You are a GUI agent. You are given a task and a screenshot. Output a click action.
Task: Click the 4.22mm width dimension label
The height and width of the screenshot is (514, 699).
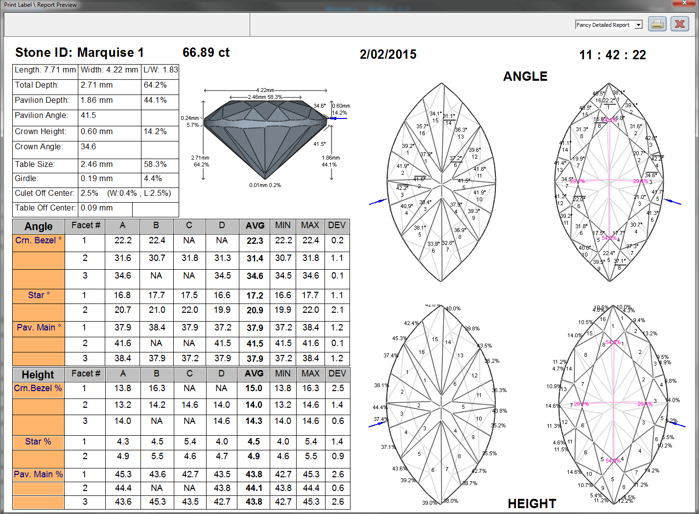(265, 90)
